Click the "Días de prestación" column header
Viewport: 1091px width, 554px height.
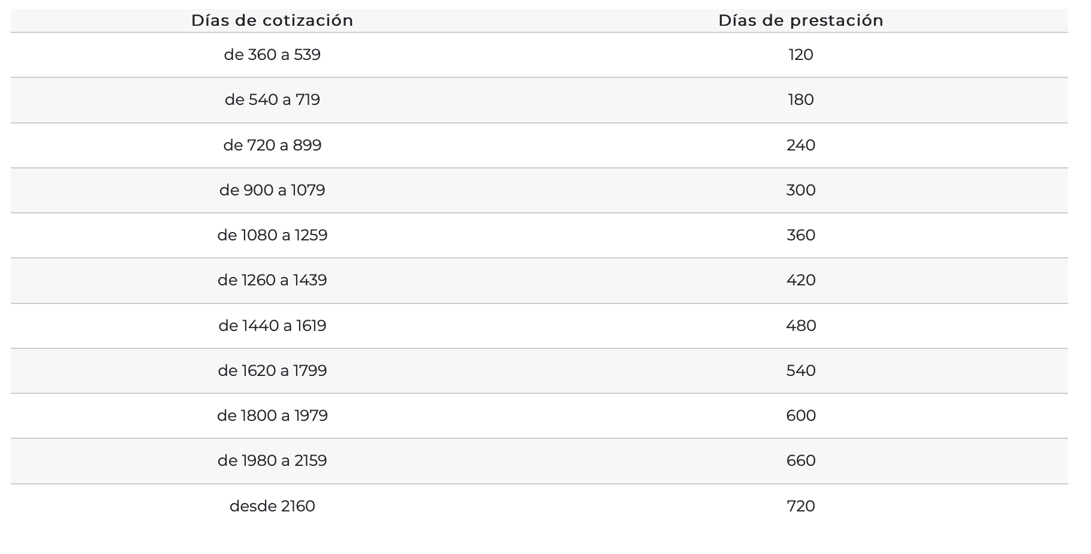pyautogui.click(x=800, y=20)
